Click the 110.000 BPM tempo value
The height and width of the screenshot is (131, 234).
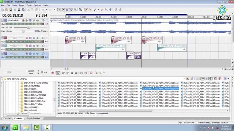point(31,71)
